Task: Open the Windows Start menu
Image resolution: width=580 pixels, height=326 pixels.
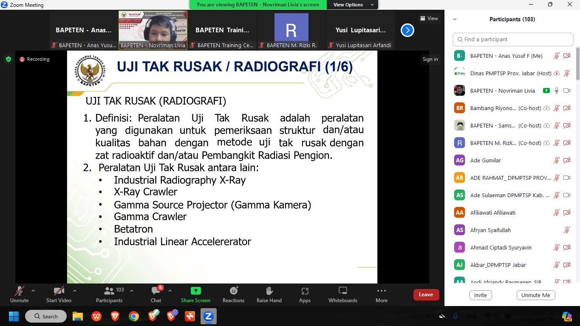Action: (x=14, y=316)
